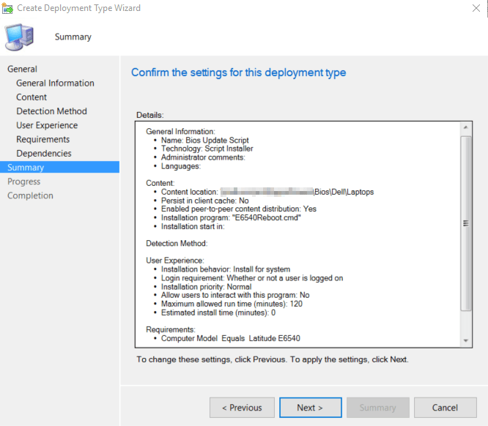Click the 'Name: Bios Update Script' line

pos(204,141)
